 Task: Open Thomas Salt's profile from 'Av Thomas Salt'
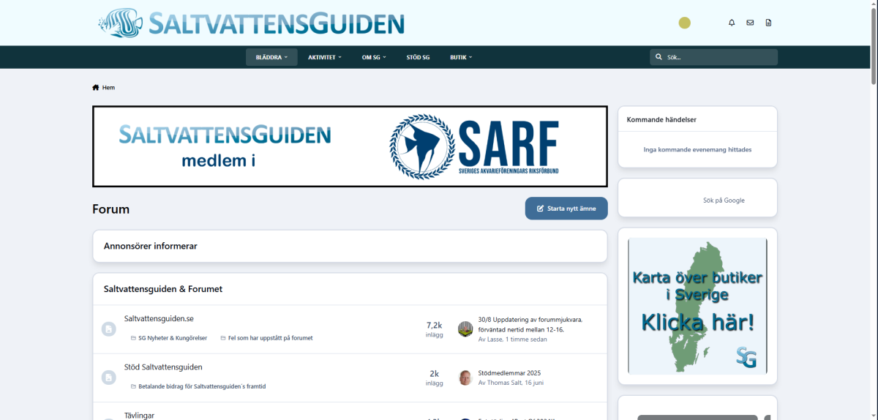[x=503, y=383]
